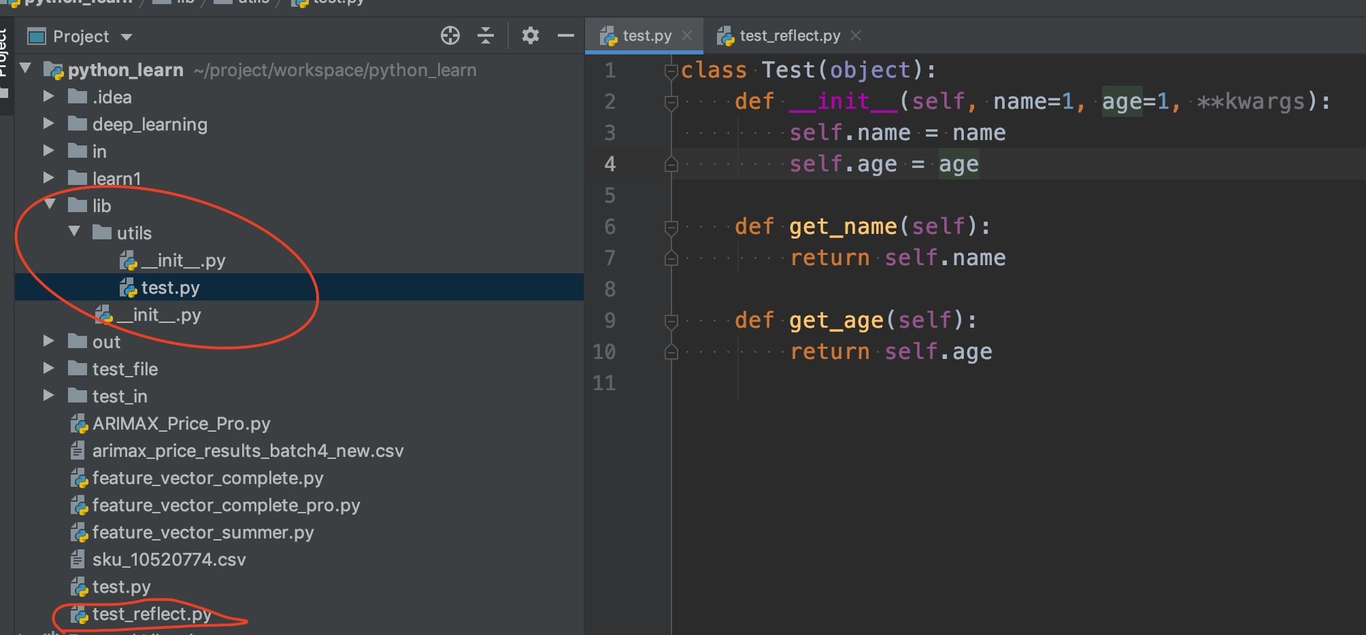The height and width of the screenshot is (635, 1366).
Task: Close the test_reflect.py tab
Action: pyautogui.click(x=855, y=35)
